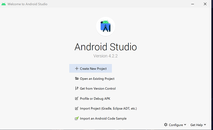Click the Android head icon in the title bar
Viewport: 213px width, 130px height.
coord(4,4)
